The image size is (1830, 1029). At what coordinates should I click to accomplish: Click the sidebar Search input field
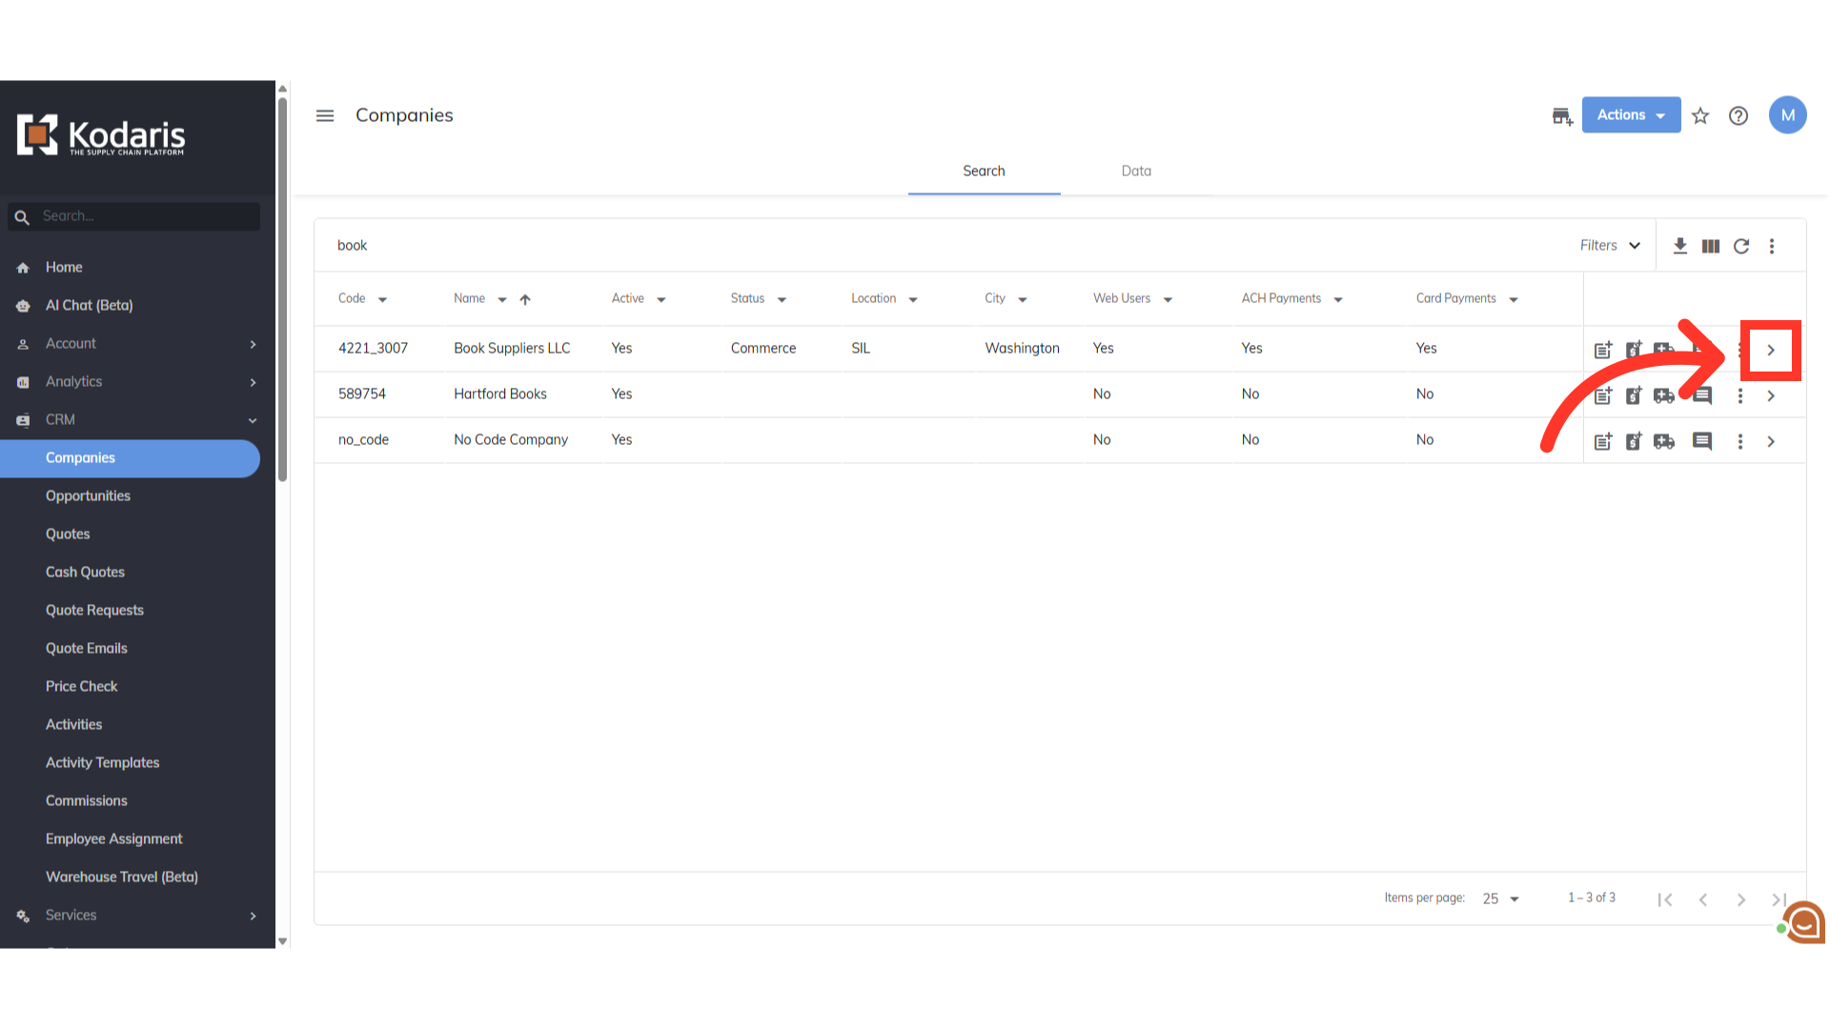coord(143,216)
